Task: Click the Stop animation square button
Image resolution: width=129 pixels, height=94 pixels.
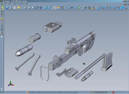Action: coord(72,8)
